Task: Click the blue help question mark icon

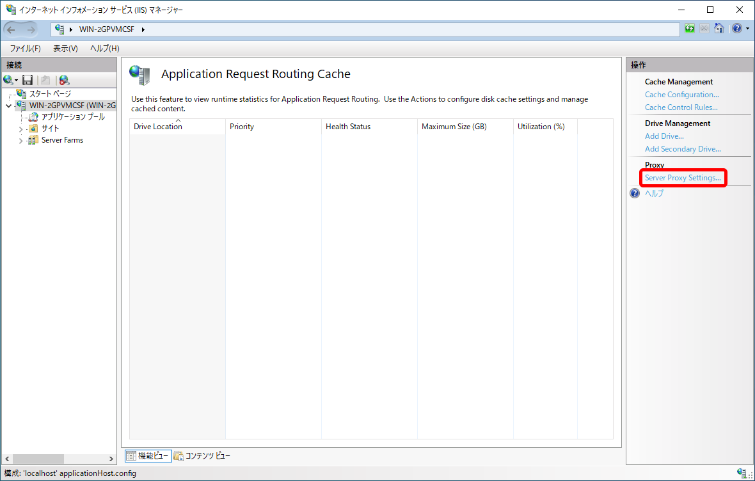Action: (x=736, y=29)
